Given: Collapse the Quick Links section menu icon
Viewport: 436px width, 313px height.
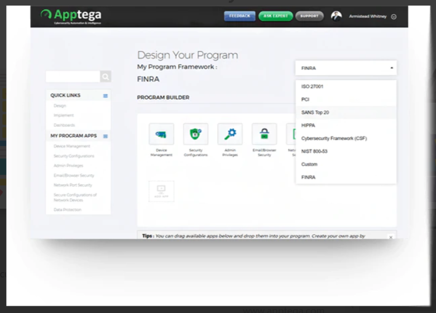Looking at the screenshot, I should pyautogui.click(x=106, y=95).
